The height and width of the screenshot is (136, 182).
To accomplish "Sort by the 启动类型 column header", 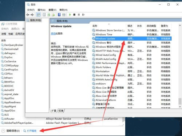I will tap(151, 26).
